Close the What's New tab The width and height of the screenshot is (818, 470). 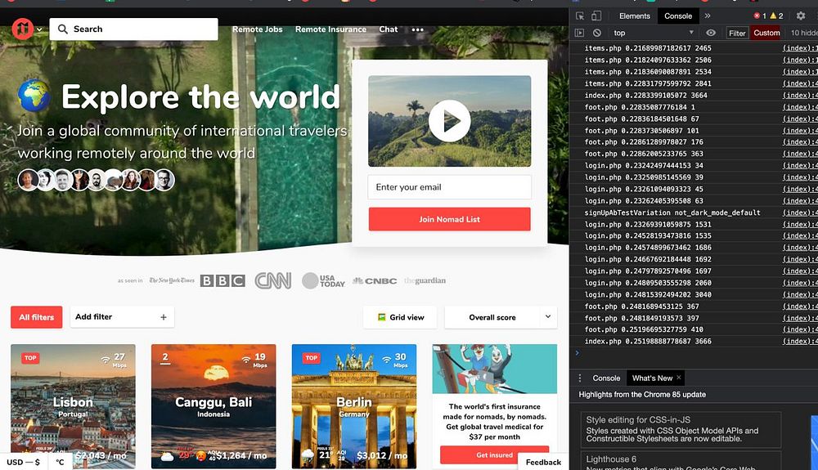(679, 378)
